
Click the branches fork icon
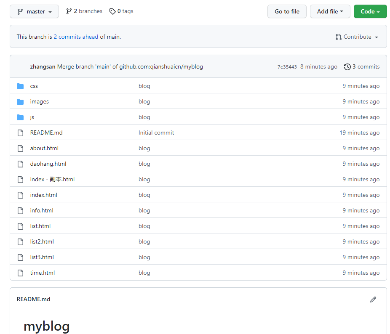[69, 11]
